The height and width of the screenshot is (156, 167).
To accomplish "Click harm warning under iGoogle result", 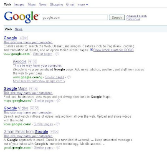I will pyautogui.click(x=38, y=65).
